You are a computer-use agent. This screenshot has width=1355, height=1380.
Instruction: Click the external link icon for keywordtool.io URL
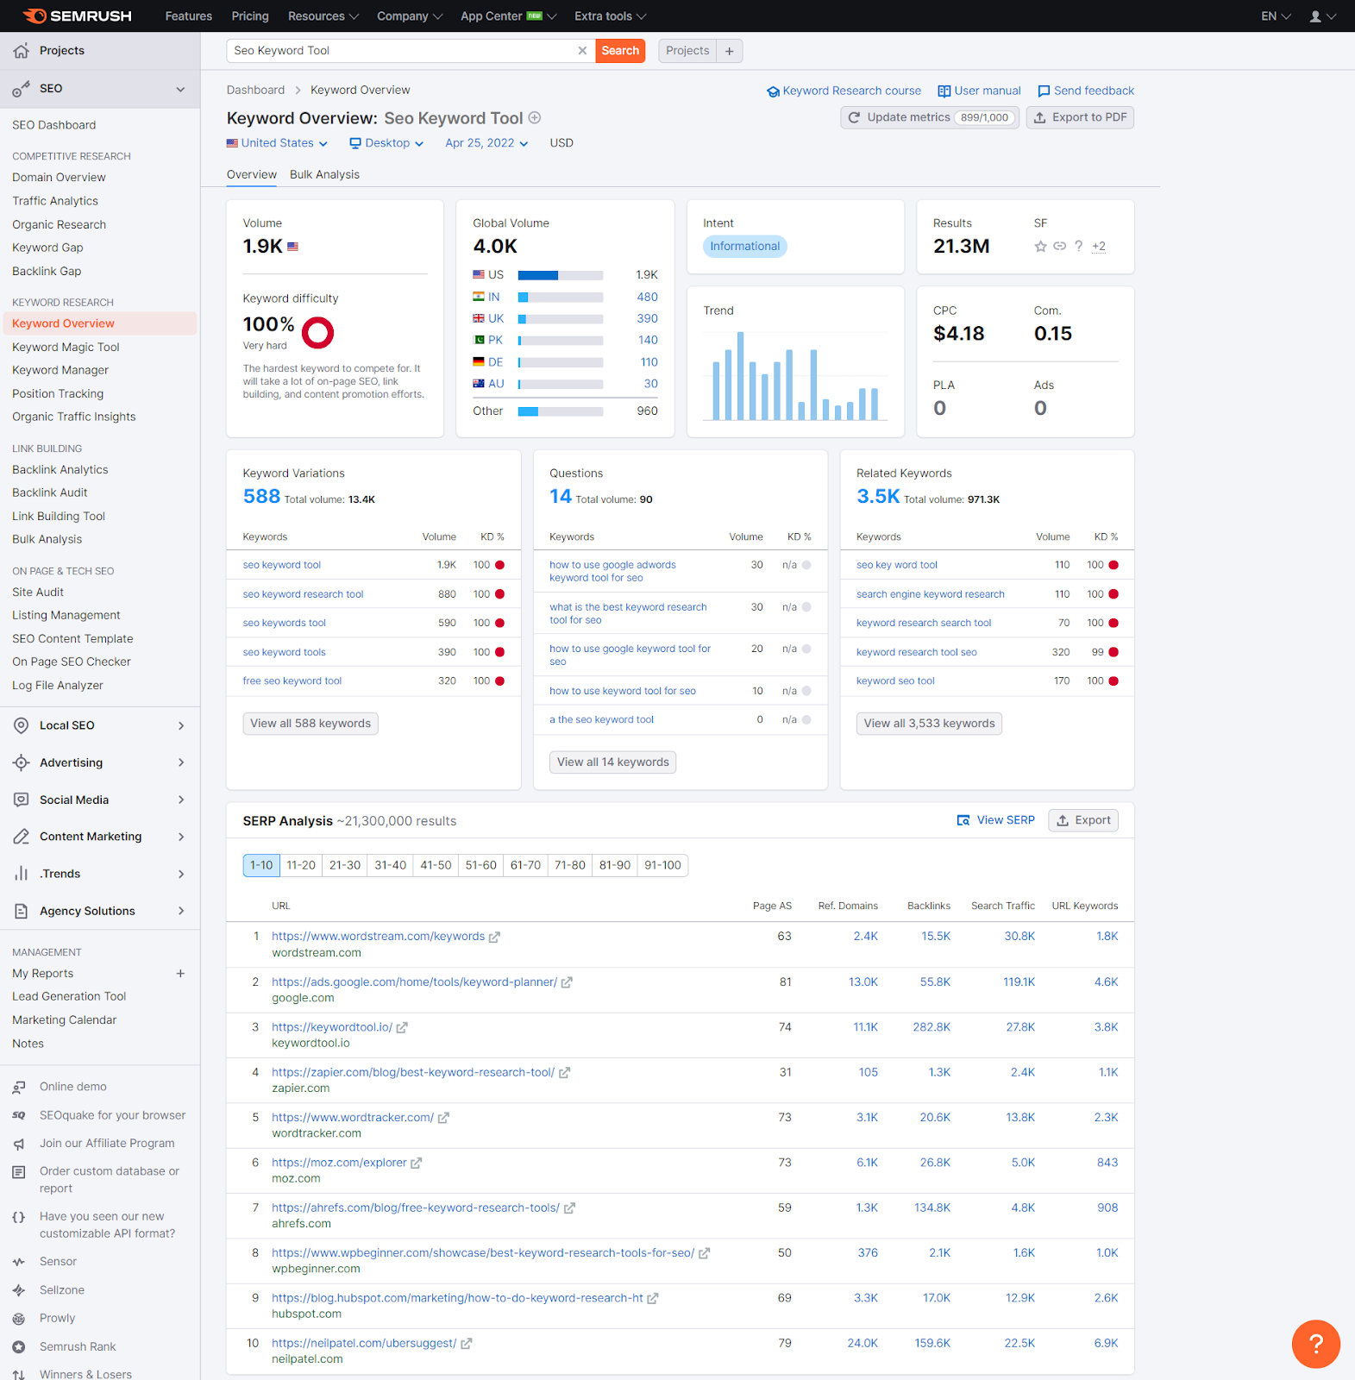[402, 1027]
